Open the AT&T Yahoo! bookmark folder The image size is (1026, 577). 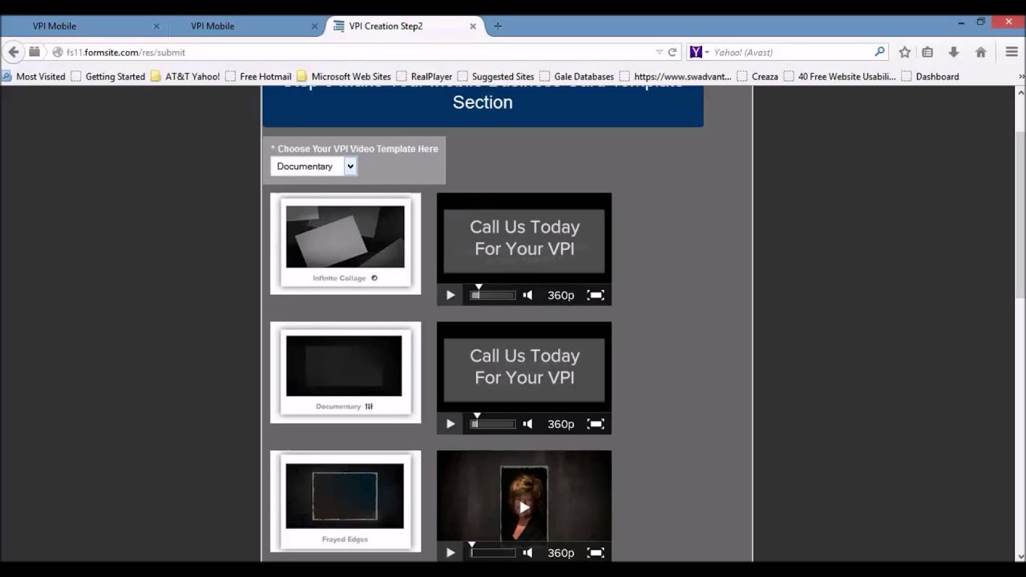(185, 77)
